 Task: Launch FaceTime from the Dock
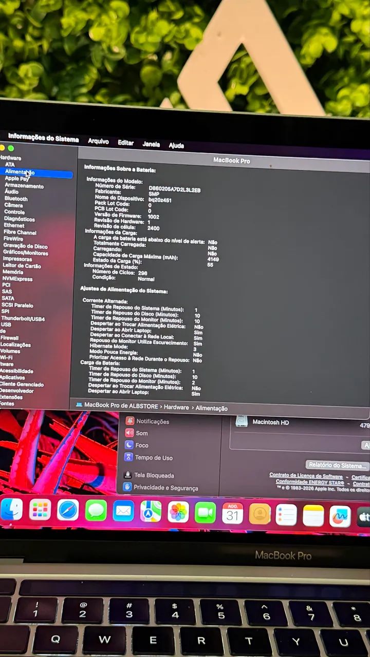tap(206, 513)
